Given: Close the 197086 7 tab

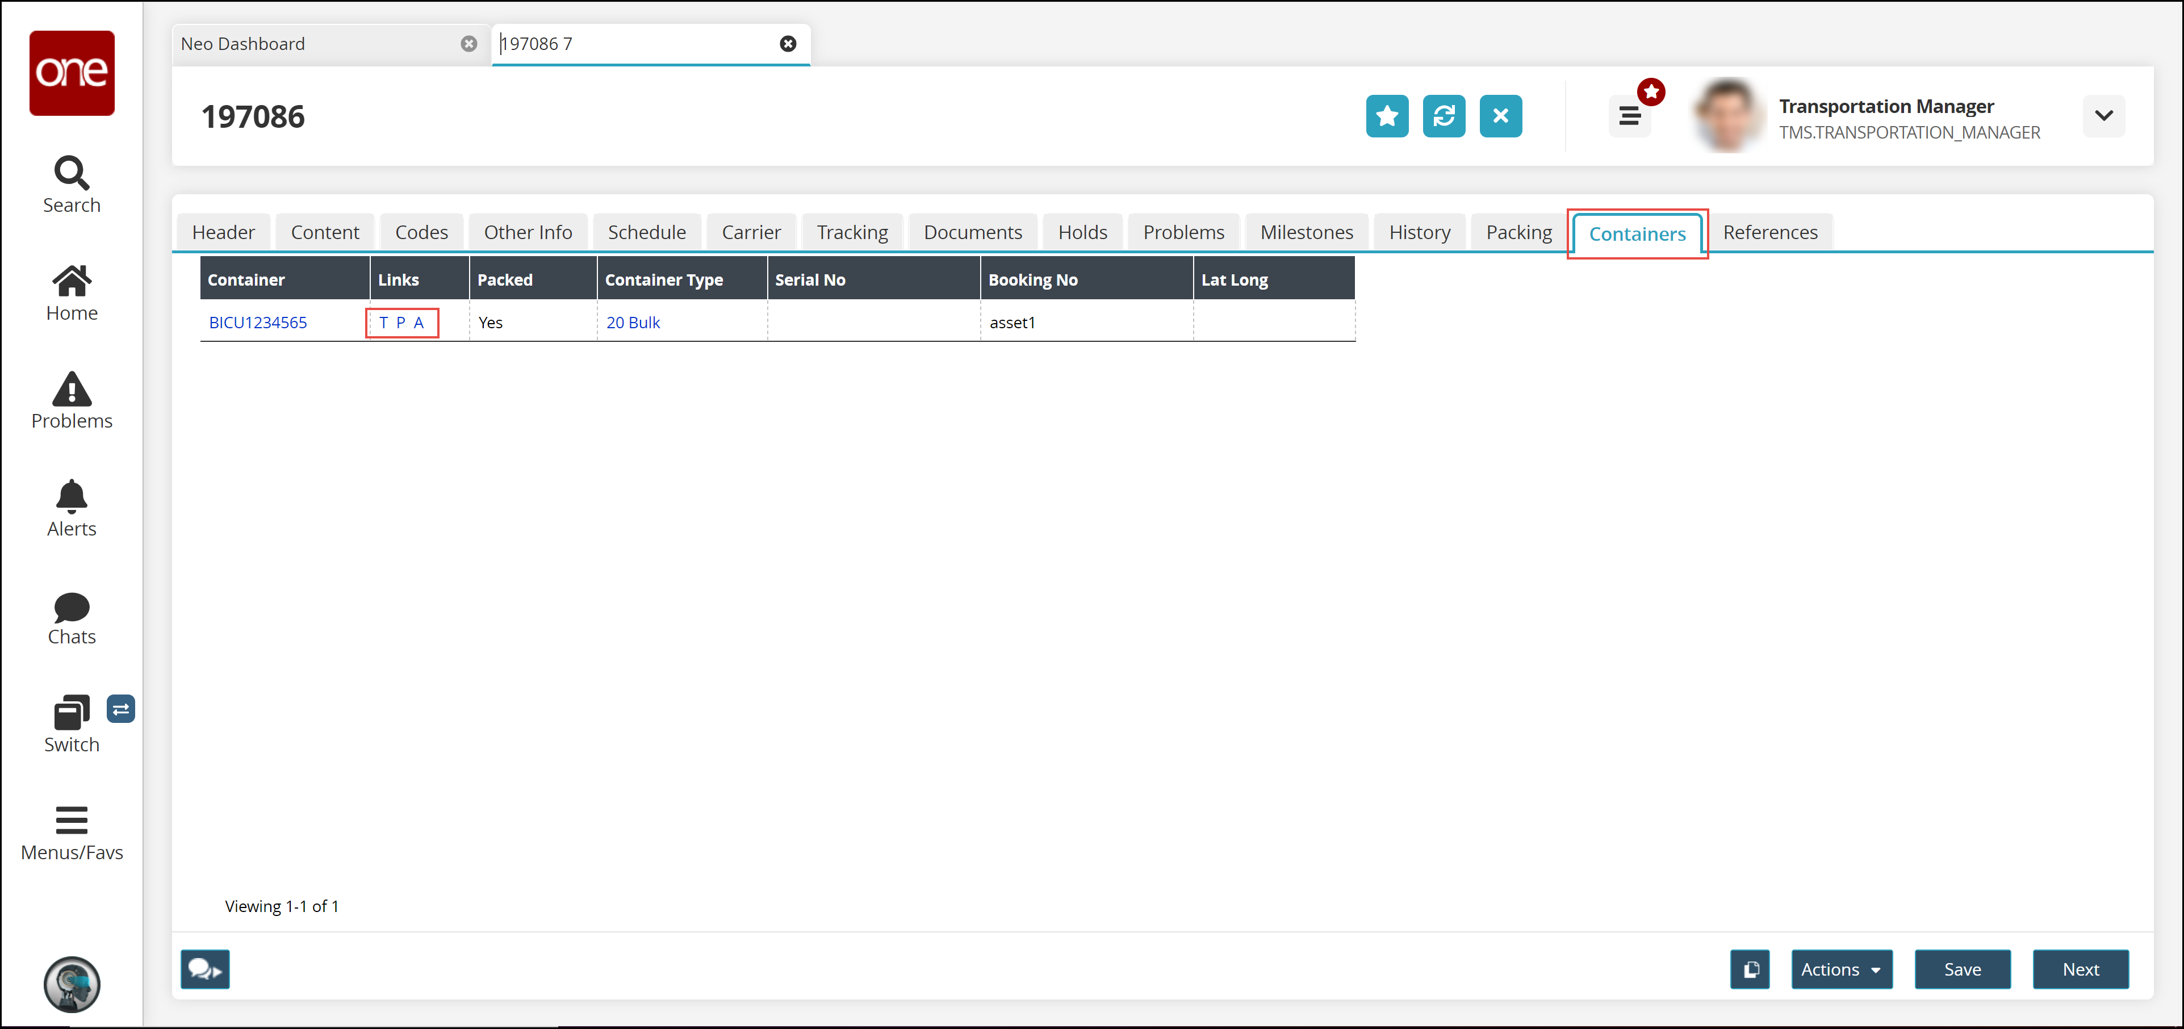Looking at the screenshot, I should 788,44.
